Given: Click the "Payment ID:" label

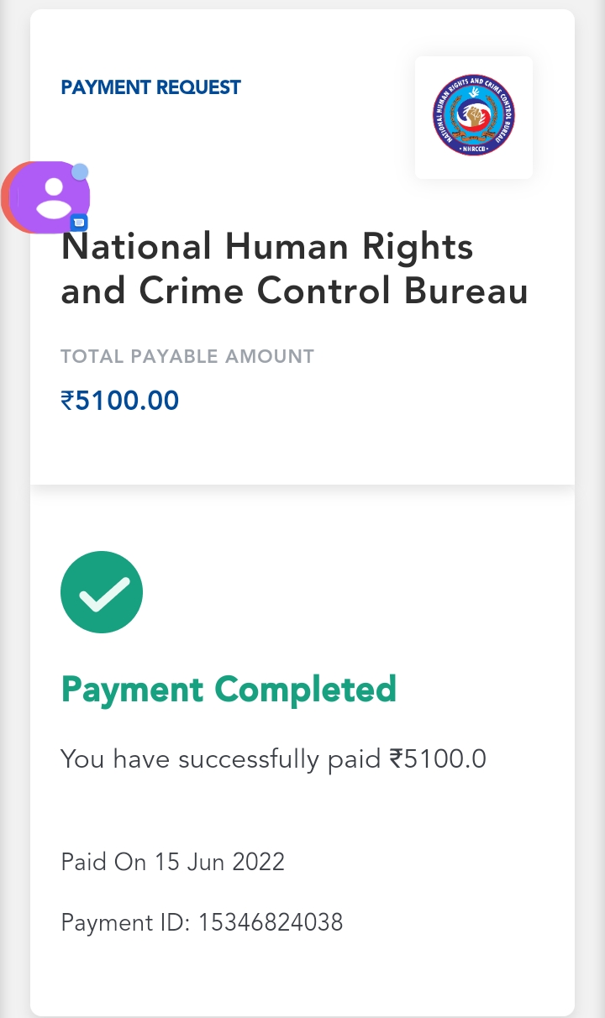Looking at the screenshot, I should (127, 922).
